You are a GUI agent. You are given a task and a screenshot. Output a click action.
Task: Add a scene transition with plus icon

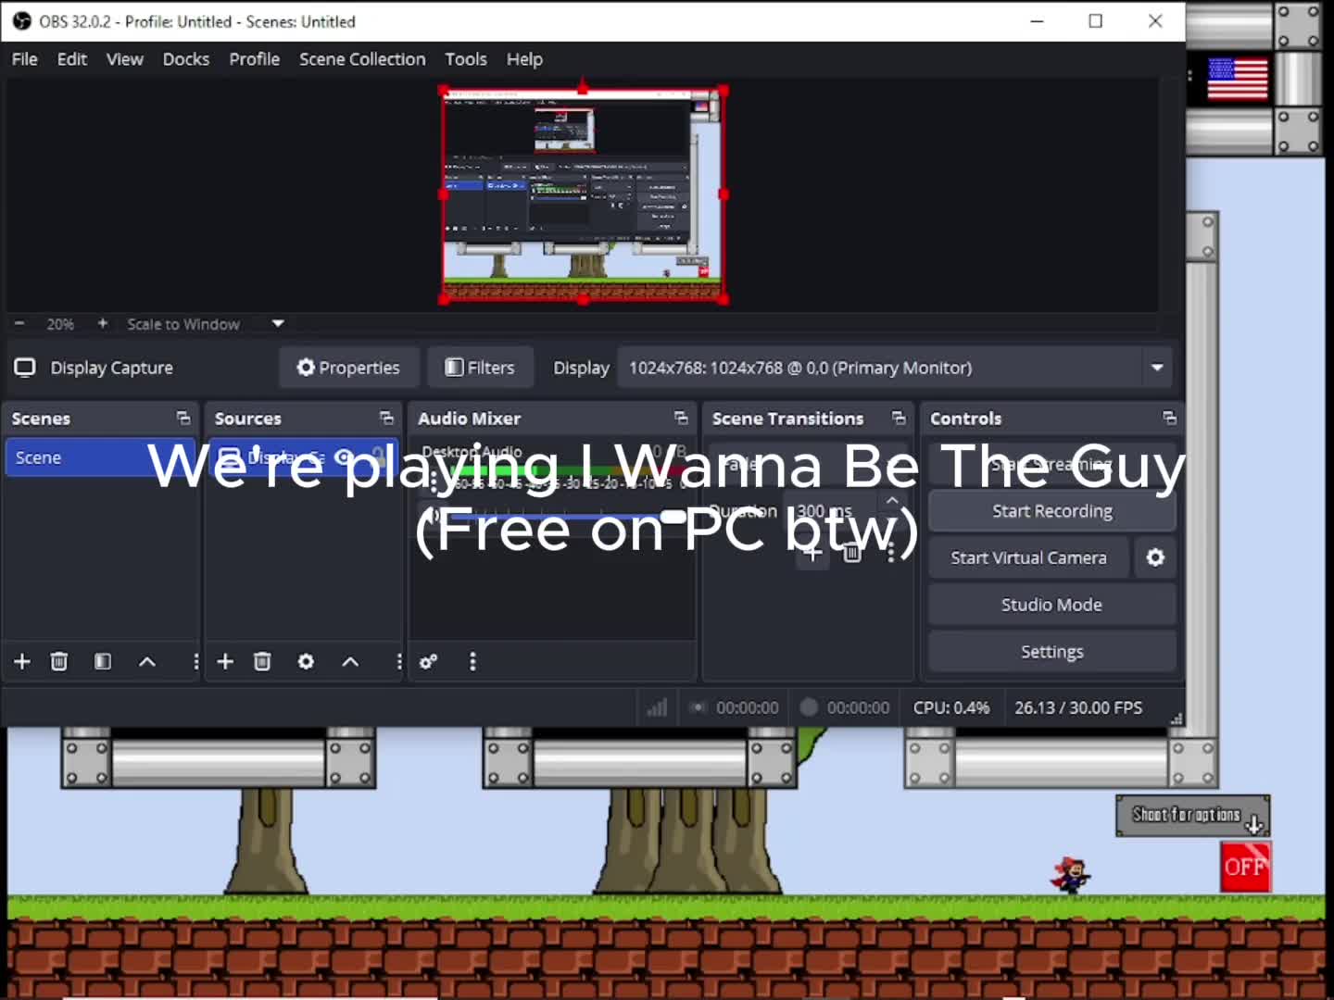pyautogui.click(x=812, y=554)
